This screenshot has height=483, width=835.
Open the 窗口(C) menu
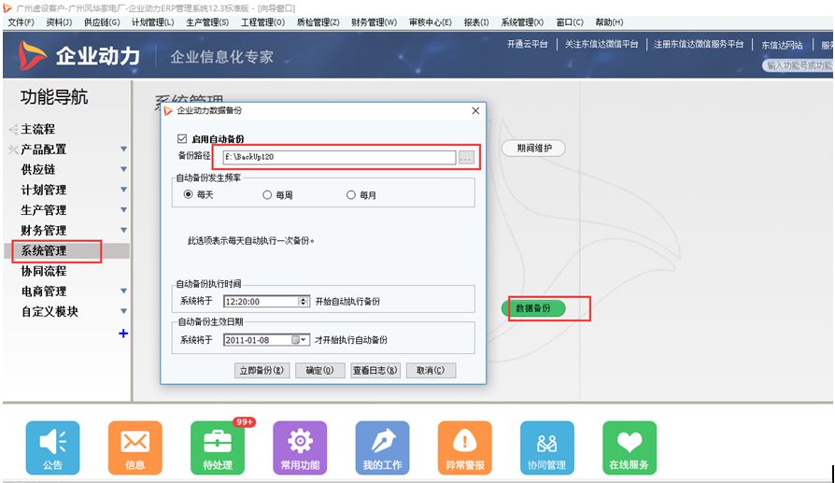570,21
